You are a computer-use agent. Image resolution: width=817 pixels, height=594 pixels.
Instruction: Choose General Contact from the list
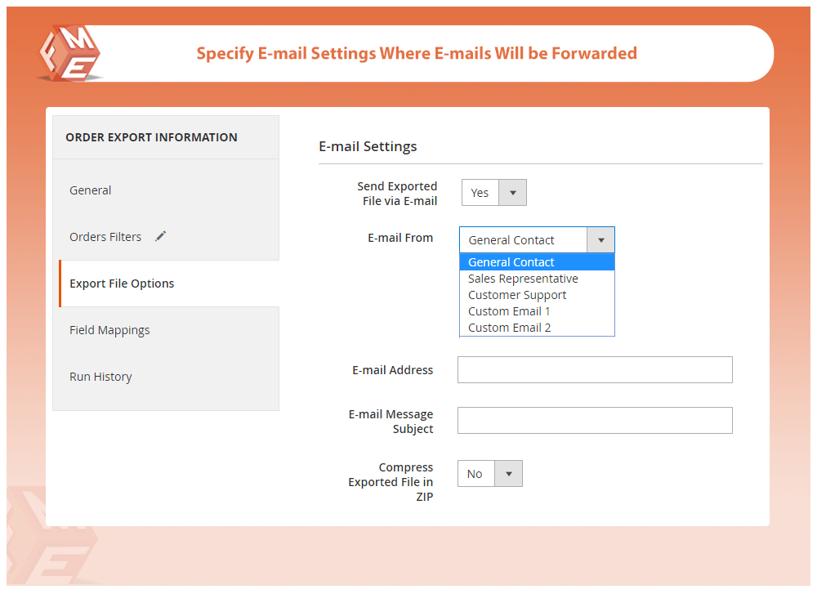511,262
